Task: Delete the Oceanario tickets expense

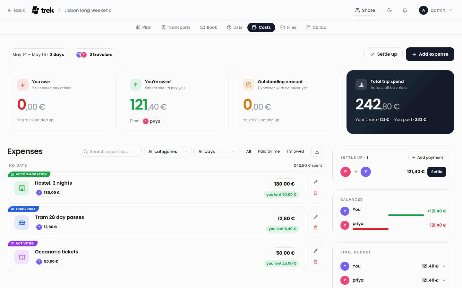Action: click(x=315, y=262)
